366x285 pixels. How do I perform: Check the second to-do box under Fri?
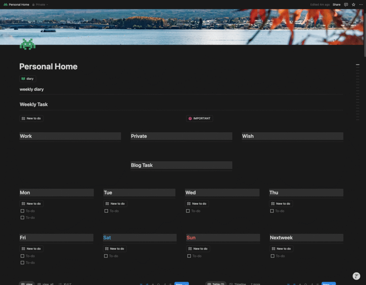pyautogui.click(x=23, y=262)
